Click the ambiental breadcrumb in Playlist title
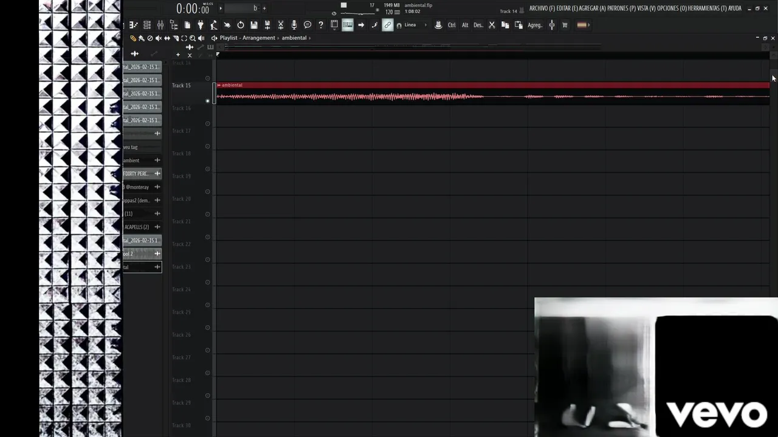Image resolution: width=778 pixels, height=437 pixels. coord(294,38)
